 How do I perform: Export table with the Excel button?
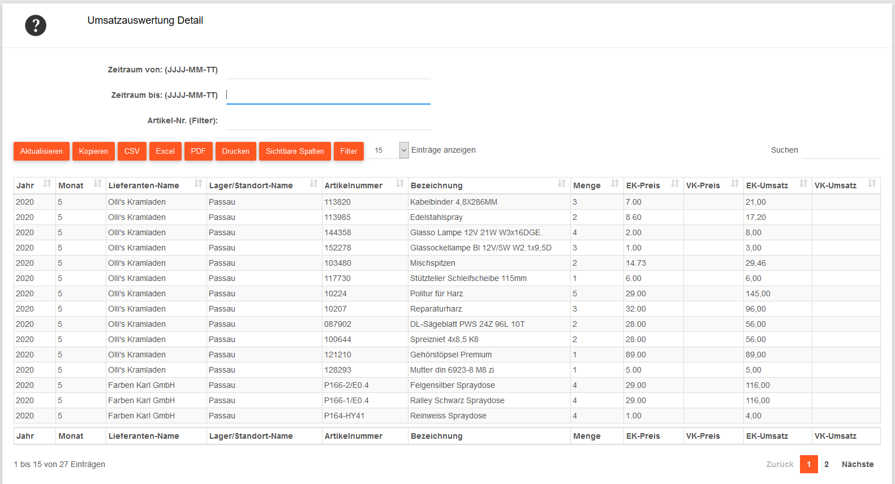[x=165, y=152]
